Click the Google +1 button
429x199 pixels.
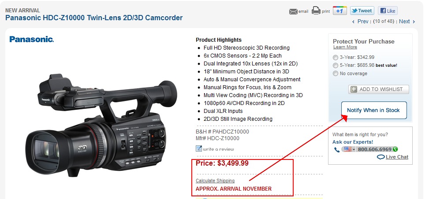340,11
